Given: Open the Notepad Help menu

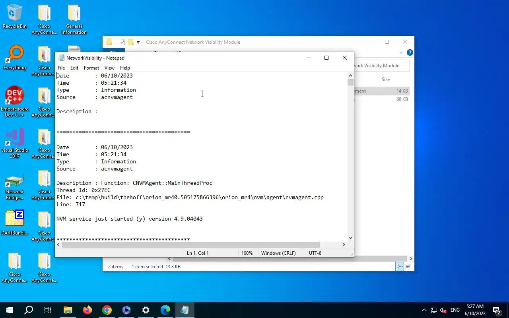Looking at the screenshot, I should (x=125, y=68).
